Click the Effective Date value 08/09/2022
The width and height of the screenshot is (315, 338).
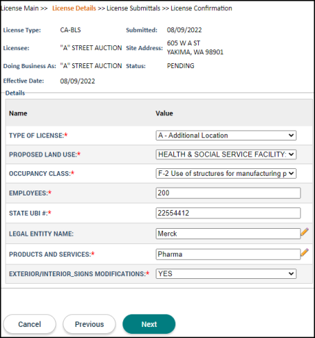tap(77, 81)
